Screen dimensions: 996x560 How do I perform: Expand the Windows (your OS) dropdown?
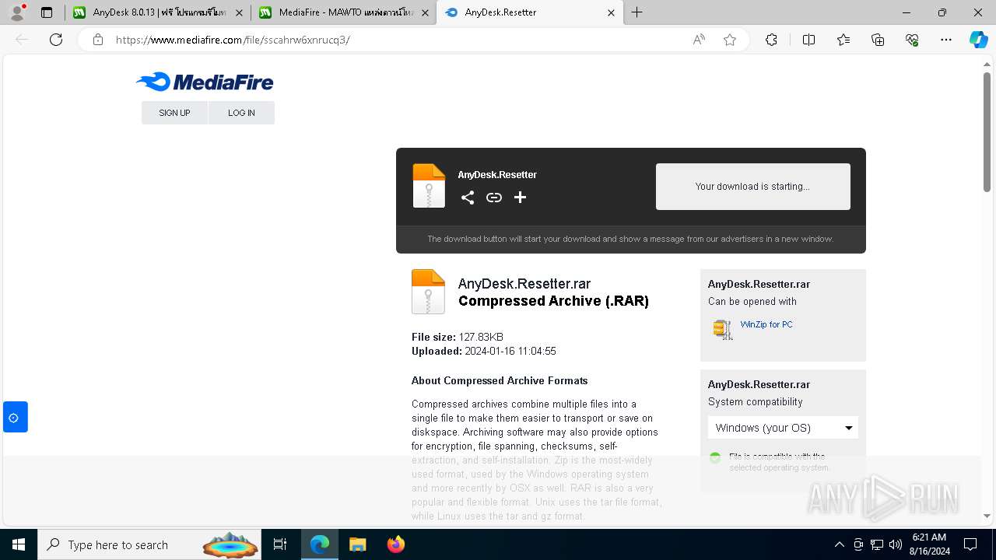(783, 428)
